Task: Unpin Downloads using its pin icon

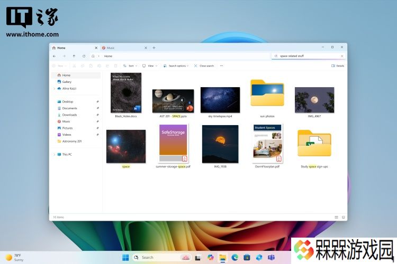Action: [98, 115]
